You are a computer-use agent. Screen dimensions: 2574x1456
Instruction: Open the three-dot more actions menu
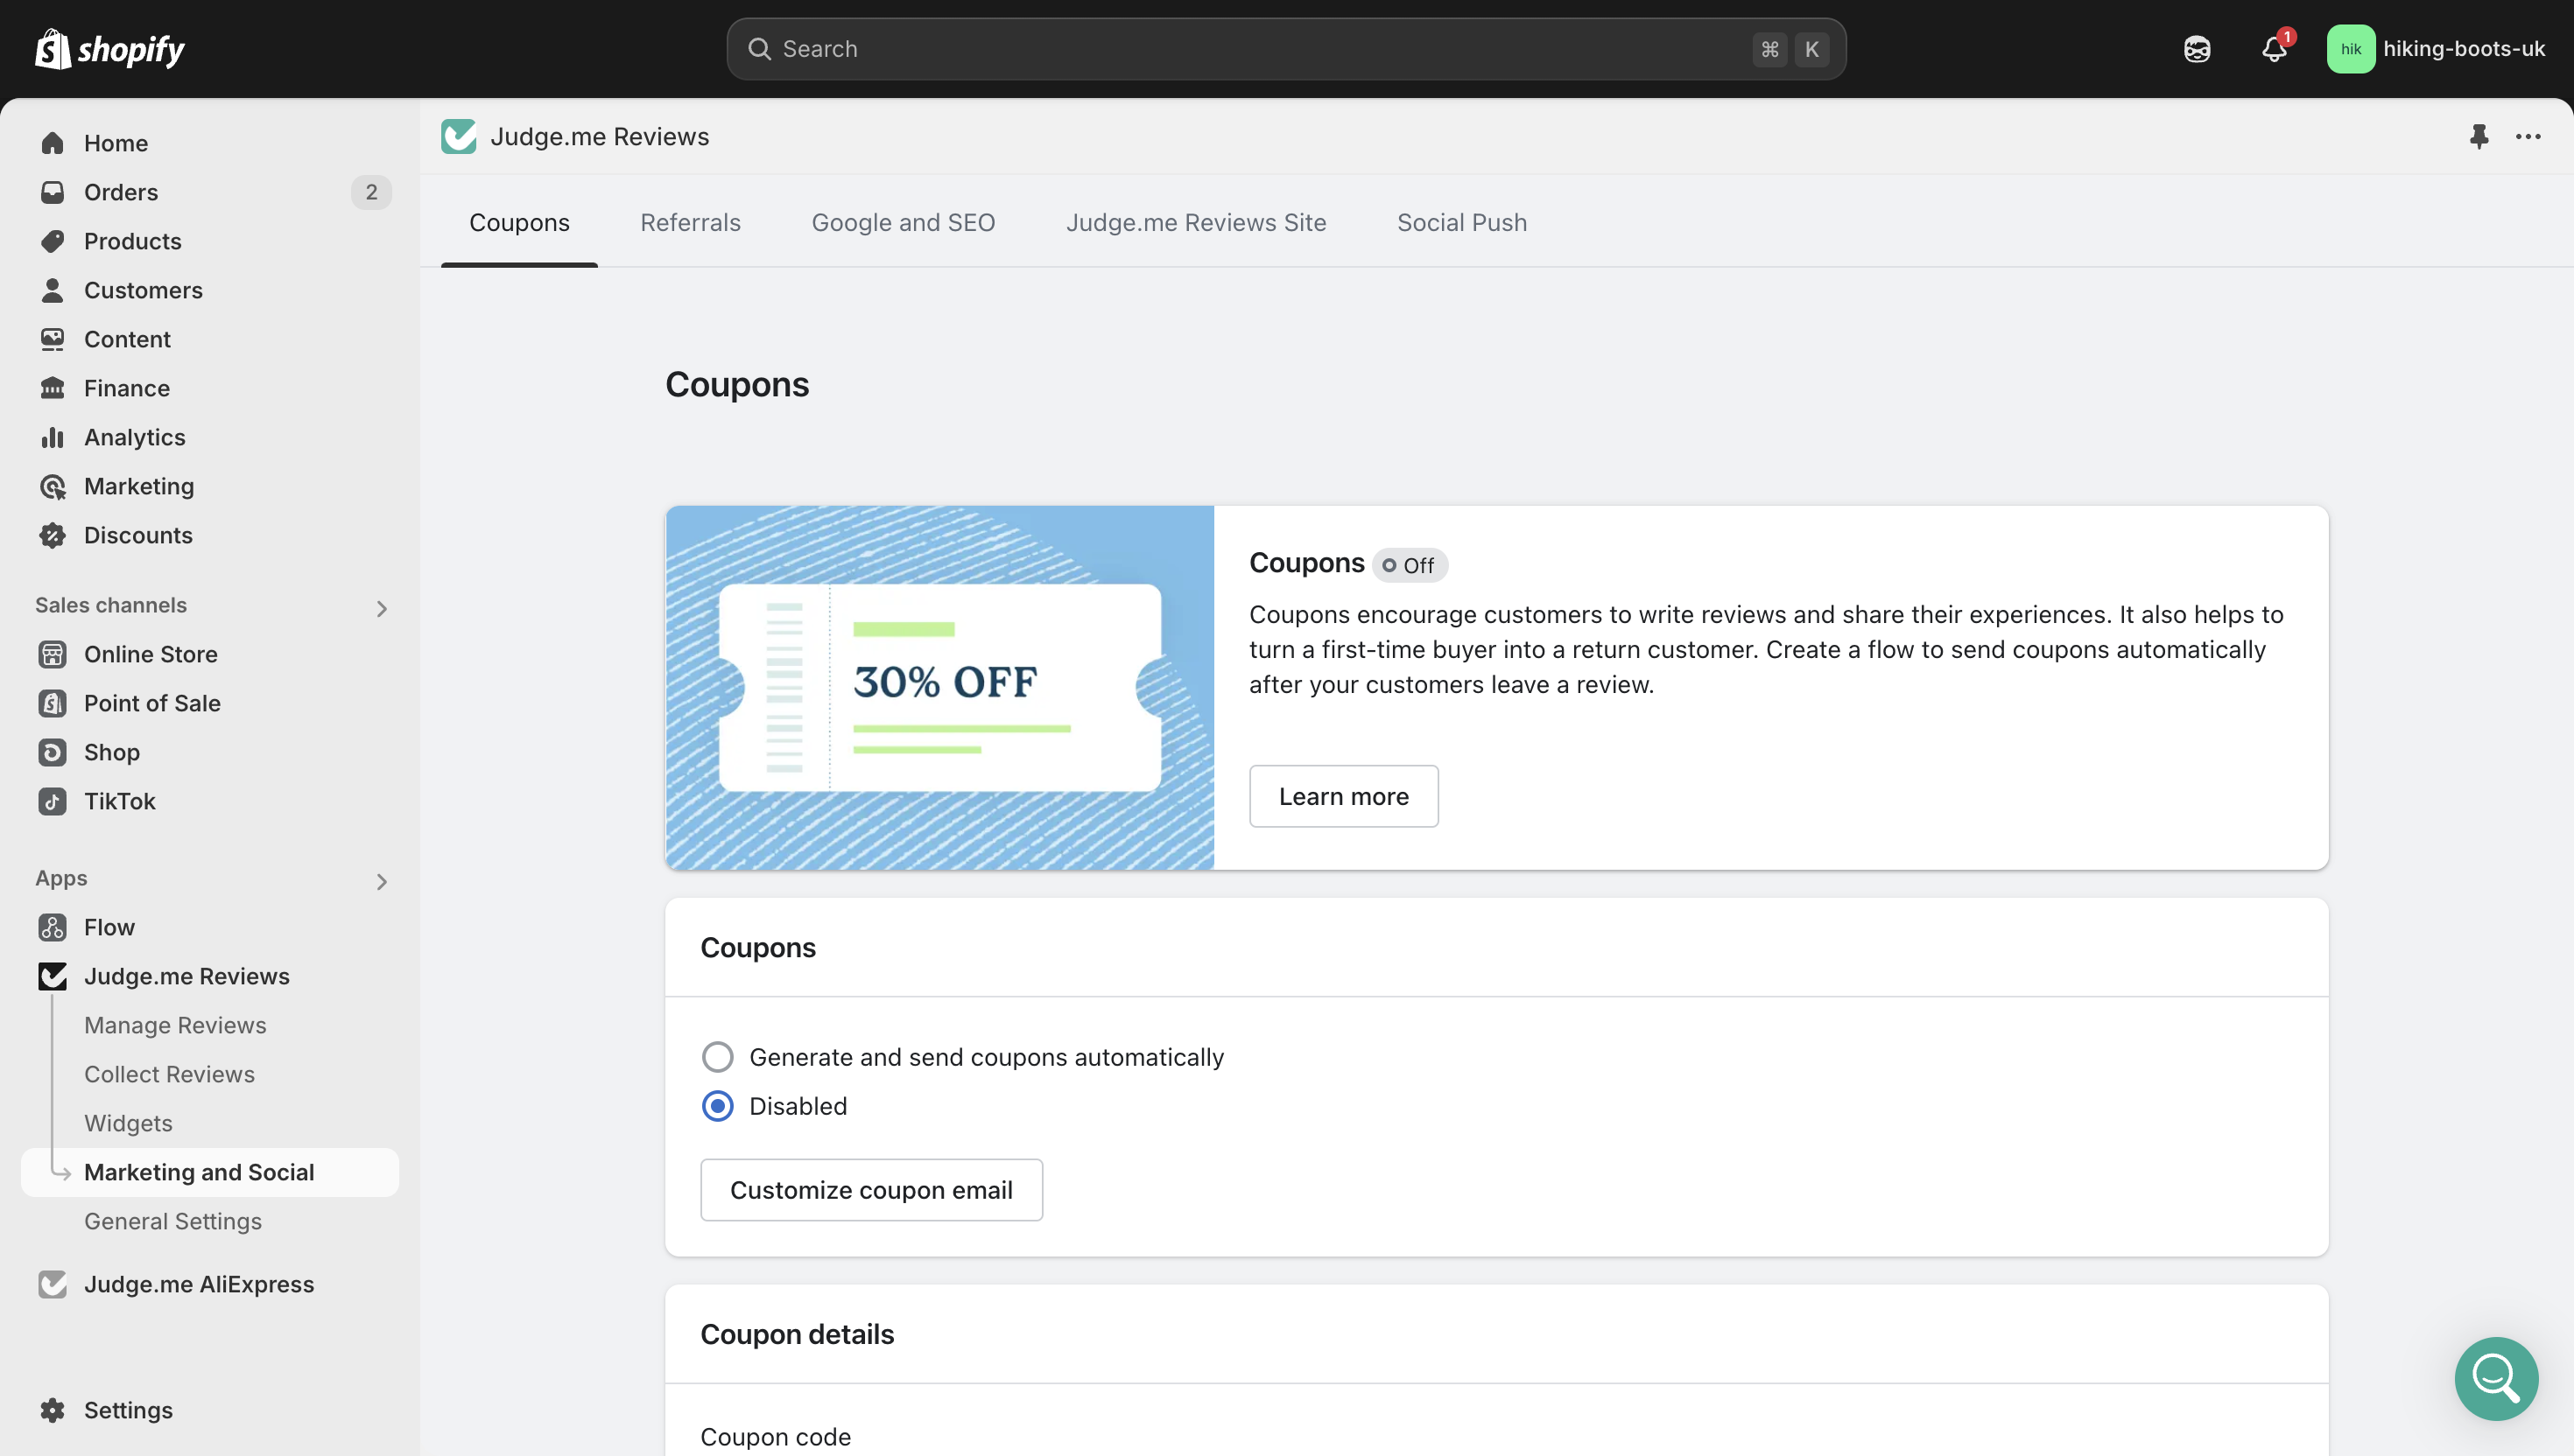tap(2528, 136)
